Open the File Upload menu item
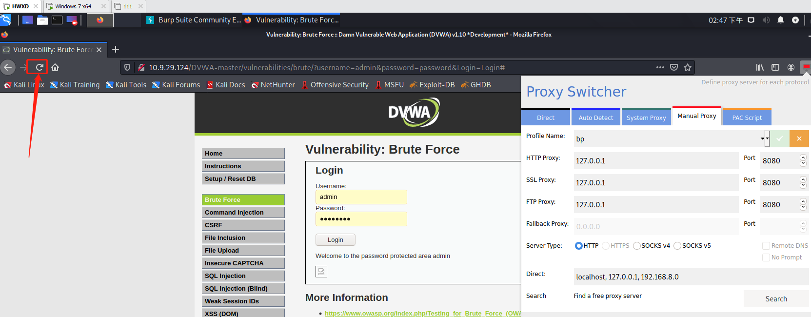811x317 pixels. 243,251
